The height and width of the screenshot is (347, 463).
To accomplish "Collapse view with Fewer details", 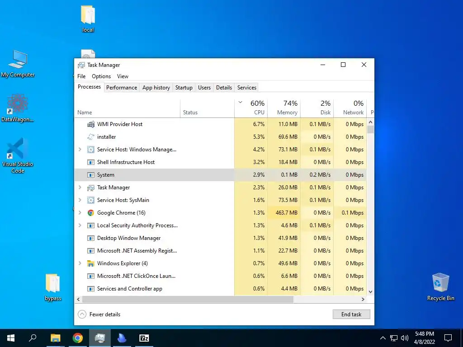I will [99, 314].
